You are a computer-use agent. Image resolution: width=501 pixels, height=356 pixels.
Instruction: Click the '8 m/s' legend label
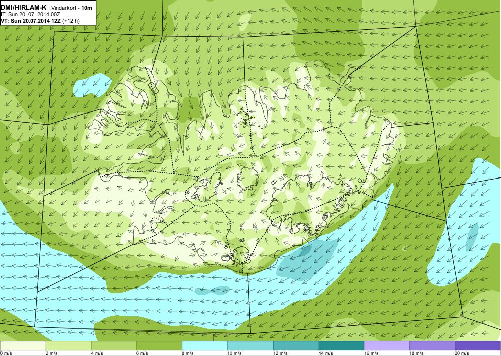(188, 353)
